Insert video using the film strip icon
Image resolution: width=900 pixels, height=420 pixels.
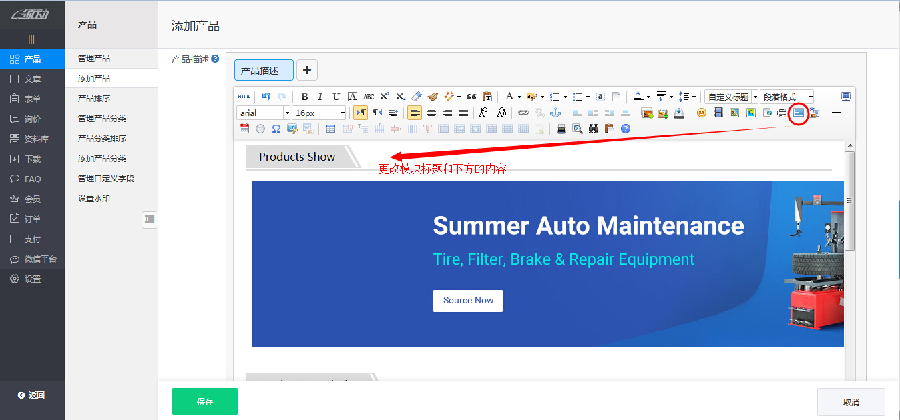(x=717, y=113)
